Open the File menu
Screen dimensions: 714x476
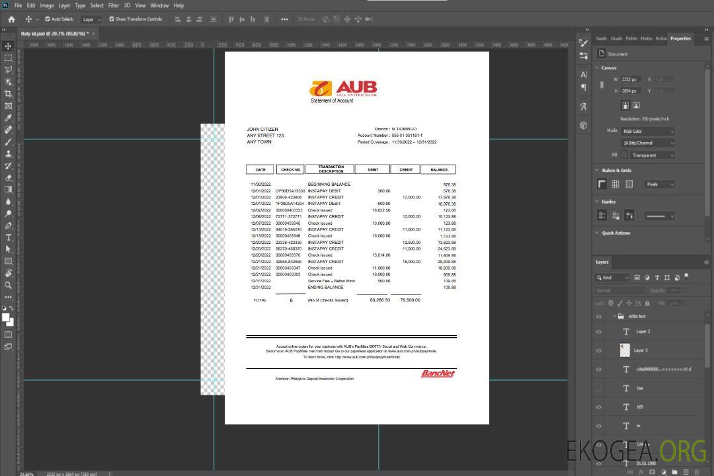[x=19, y=5]
